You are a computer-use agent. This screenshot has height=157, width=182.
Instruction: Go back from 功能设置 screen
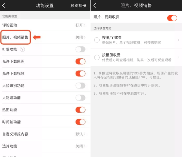(x=4, y=6)
